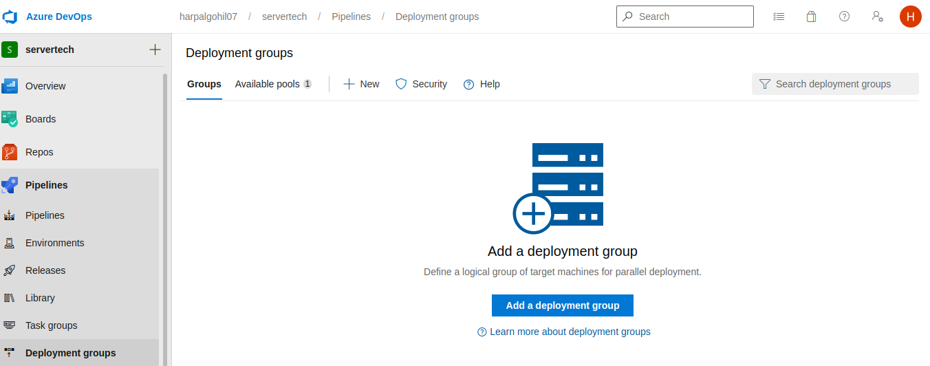Go to Pipelines breadcrumb link
Viewport: 930px width, 366px height.
[352, 17]
